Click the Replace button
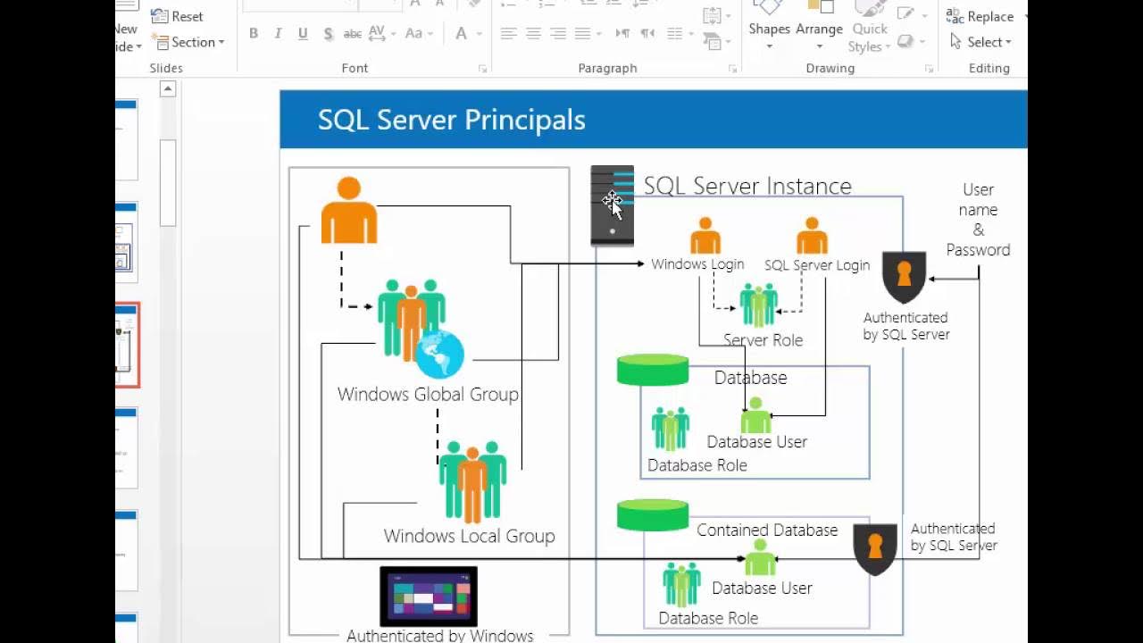The height and width of the screenshot is (643, 1143). [980, 16]
